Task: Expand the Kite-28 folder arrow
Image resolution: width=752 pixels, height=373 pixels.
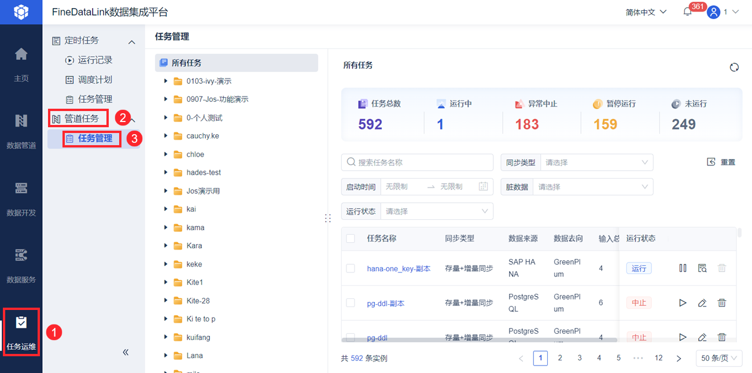Action: 166,301
